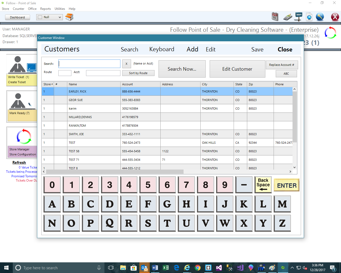
Task: Sort by the Name column header
Action: point(94,84)
